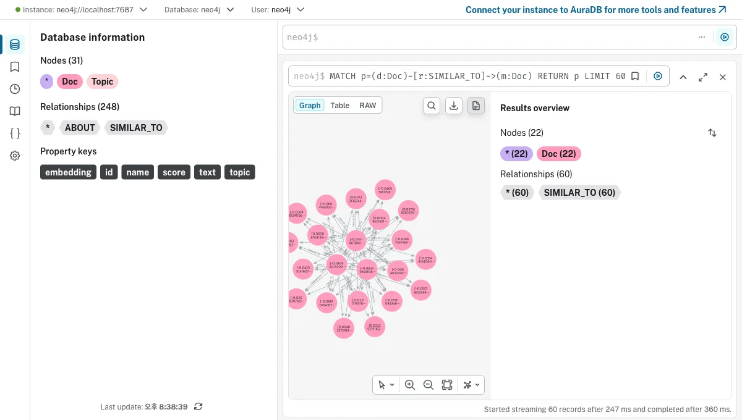
Task: Switch to the Graph view tab
Action: [x=310, y=106]
